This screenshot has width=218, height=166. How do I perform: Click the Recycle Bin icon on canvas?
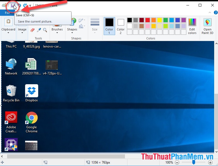click(x=11, y=91)
